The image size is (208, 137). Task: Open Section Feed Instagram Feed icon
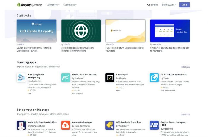154,125
